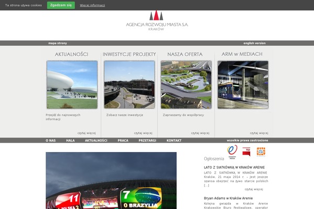Click the white arena thumbnail under Aktualności
The width and height of the screenshot is (314, 209).
point(72,85)
